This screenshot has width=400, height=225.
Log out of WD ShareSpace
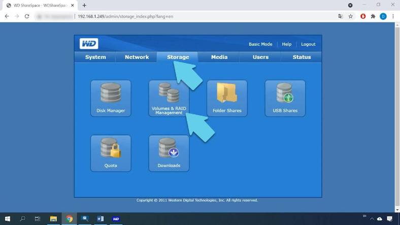pyautogui.click(x=308, y=44)
